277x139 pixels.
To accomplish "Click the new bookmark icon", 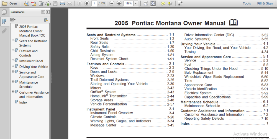I will click(x=46, y=20).
